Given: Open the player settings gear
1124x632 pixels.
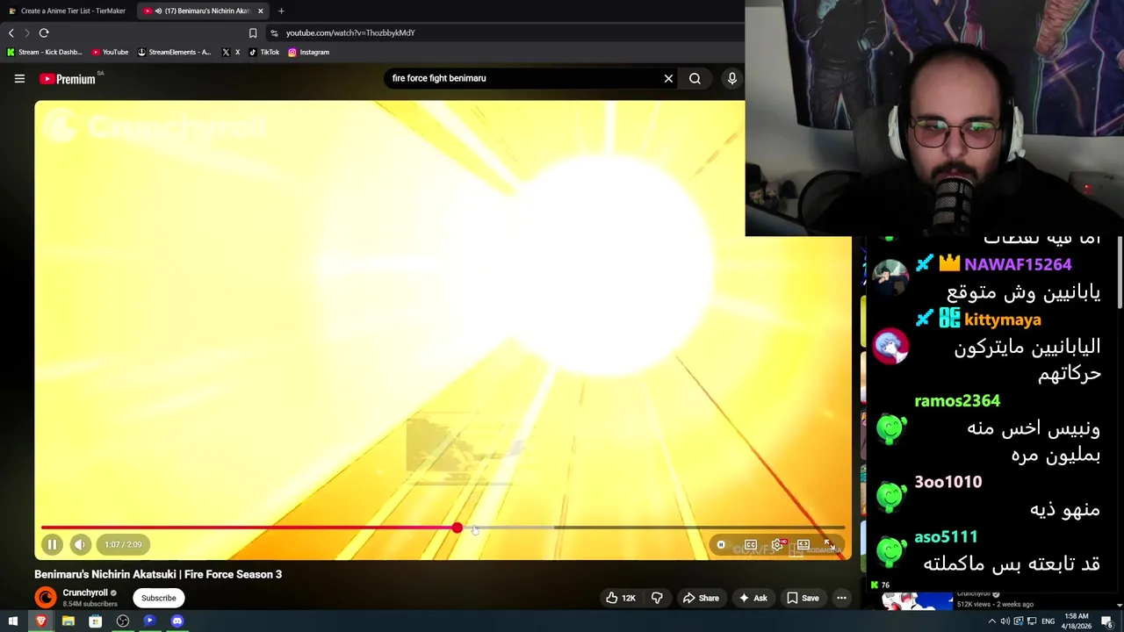Looking at the screenshot, I should click(x=777, y=545).
